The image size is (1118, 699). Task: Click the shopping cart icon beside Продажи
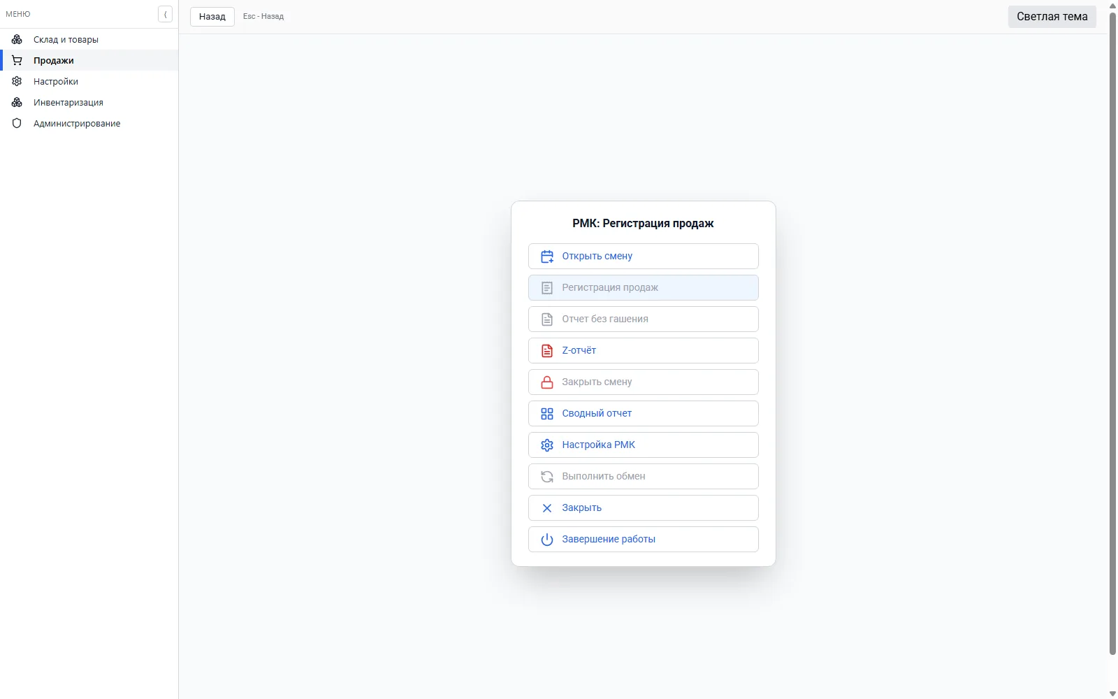point(17,61)
